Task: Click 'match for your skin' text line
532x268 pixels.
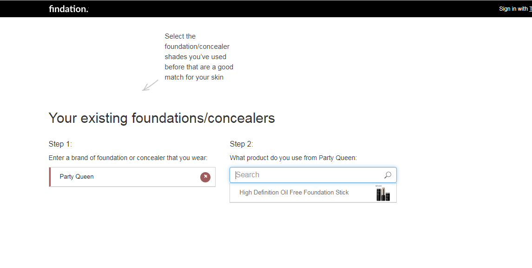Action: click(x=194, y=77)
